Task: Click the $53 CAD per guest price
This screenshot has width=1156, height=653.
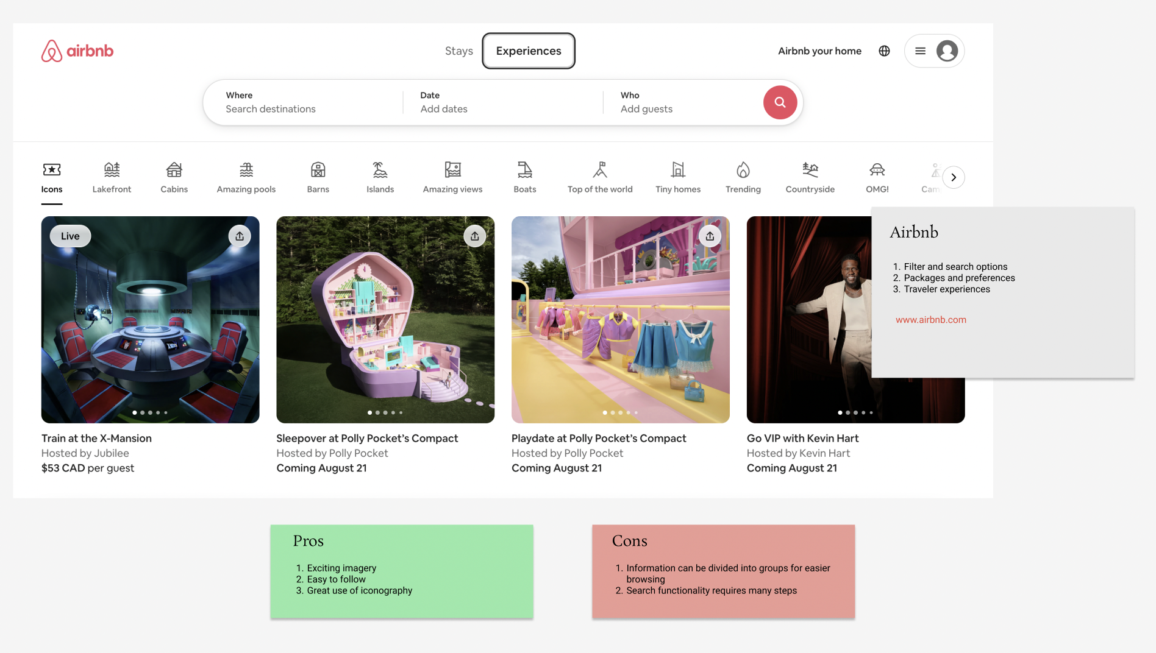Action: click(88, 468)
